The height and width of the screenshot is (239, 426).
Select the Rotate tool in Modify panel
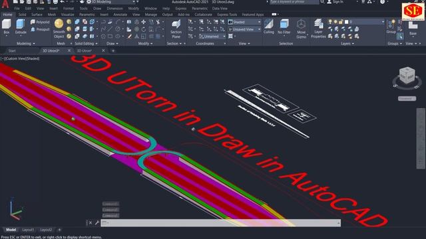click(144, 29)
